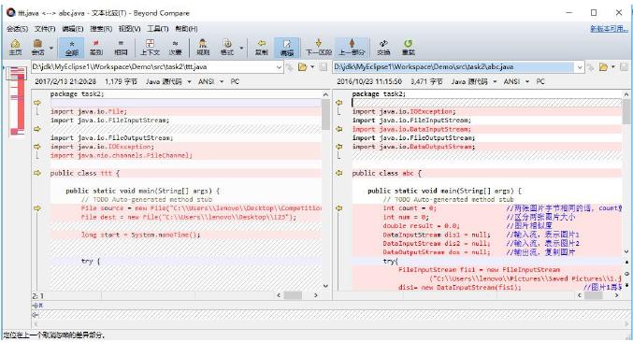Jump to 下一区段 (Next section) toolbar icon
The image size is (633, 342).
[x=319, y=47]
